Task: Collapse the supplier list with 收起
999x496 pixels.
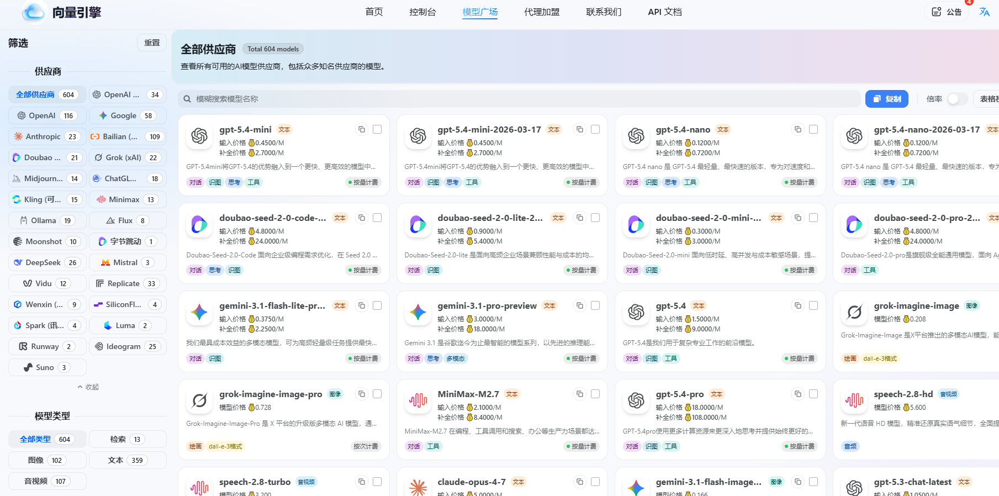Action: 88,387
